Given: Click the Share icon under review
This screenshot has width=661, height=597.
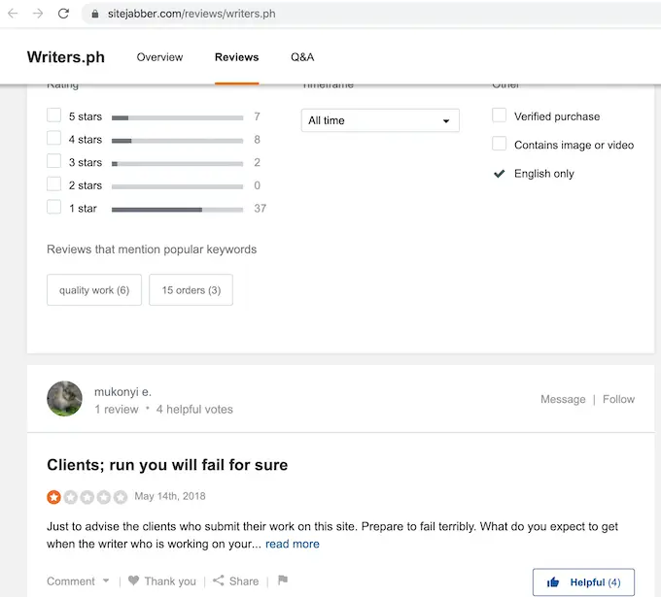Looking at the screenshot, I should click(219, 580).
